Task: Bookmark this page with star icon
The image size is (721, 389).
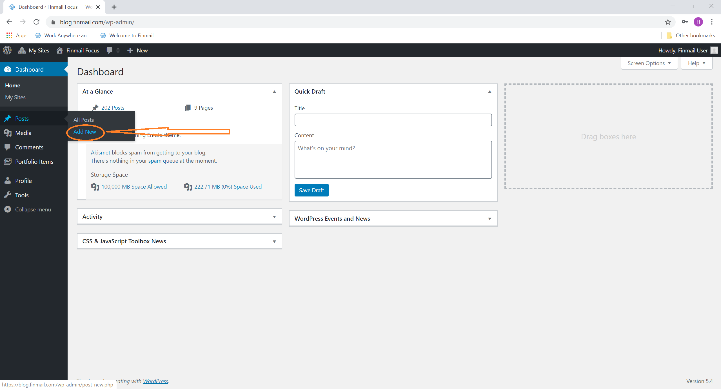Action: point(668,22)
